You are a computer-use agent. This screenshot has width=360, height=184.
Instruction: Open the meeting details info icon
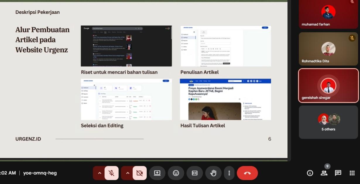310,173
